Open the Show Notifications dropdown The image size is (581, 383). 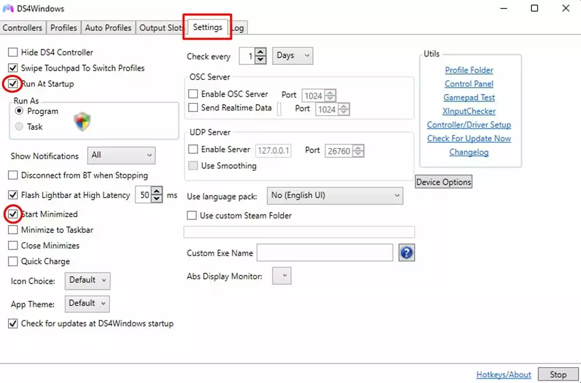(121, 155)
